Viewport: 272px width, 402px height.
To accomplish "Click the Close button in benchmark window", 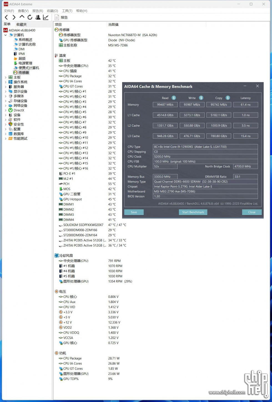I will [x=252, y=212].
